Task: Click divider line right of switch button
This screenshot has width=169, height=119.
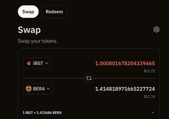Action: [124, 78]
